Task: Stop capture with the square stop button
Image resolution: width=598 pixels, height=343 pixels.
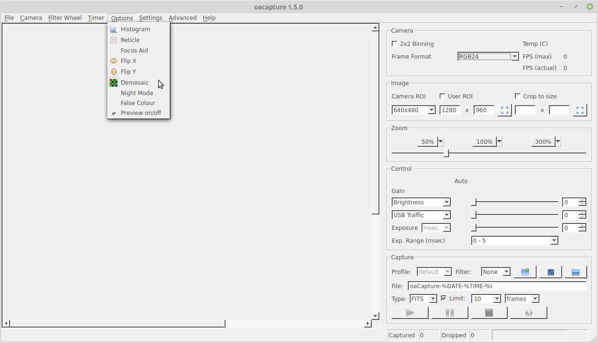Action: click(x=489, y=313)
